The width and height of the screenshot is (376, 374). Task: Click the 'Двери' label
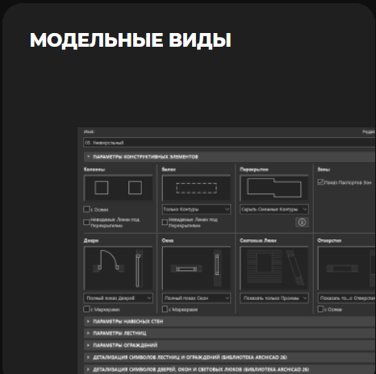coord(91,240)
